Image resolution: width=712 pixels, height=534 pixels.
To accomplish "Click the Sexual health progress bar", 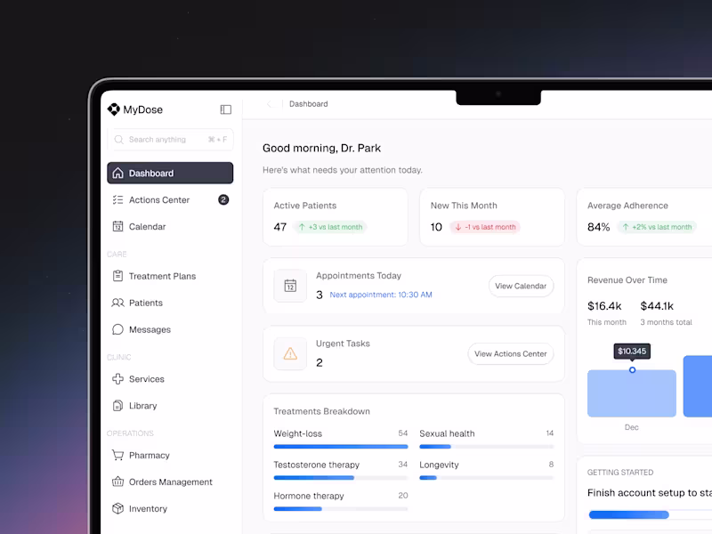I will [486, 447].
